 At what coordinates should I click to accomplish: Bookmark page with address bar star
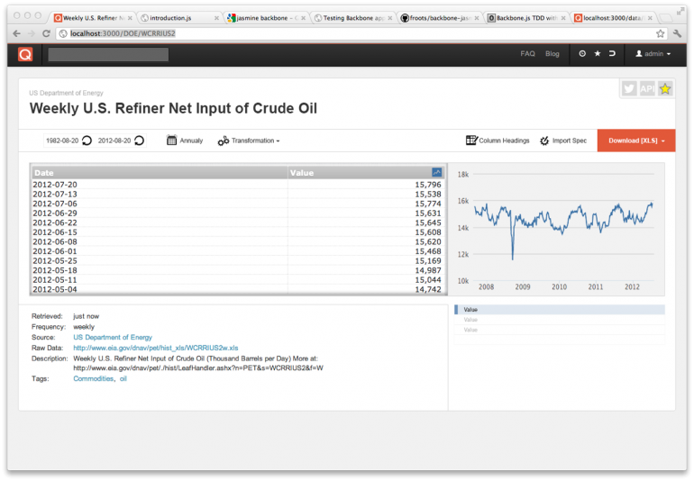[660, 33]
